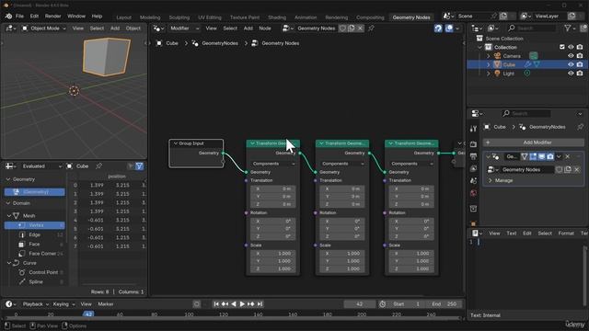Open View Layer properties tab icon
The height and width of the screenshot is (331, 589).
(473, 169)
